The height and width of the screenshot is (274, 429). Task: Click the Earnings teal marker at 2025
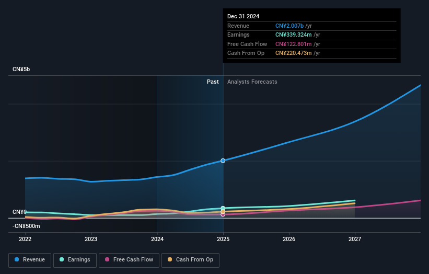[223, 208]
